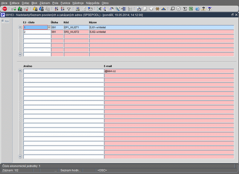Open the Záznam menu
Viewport: 239px width, 174px height.
point(45,3)
